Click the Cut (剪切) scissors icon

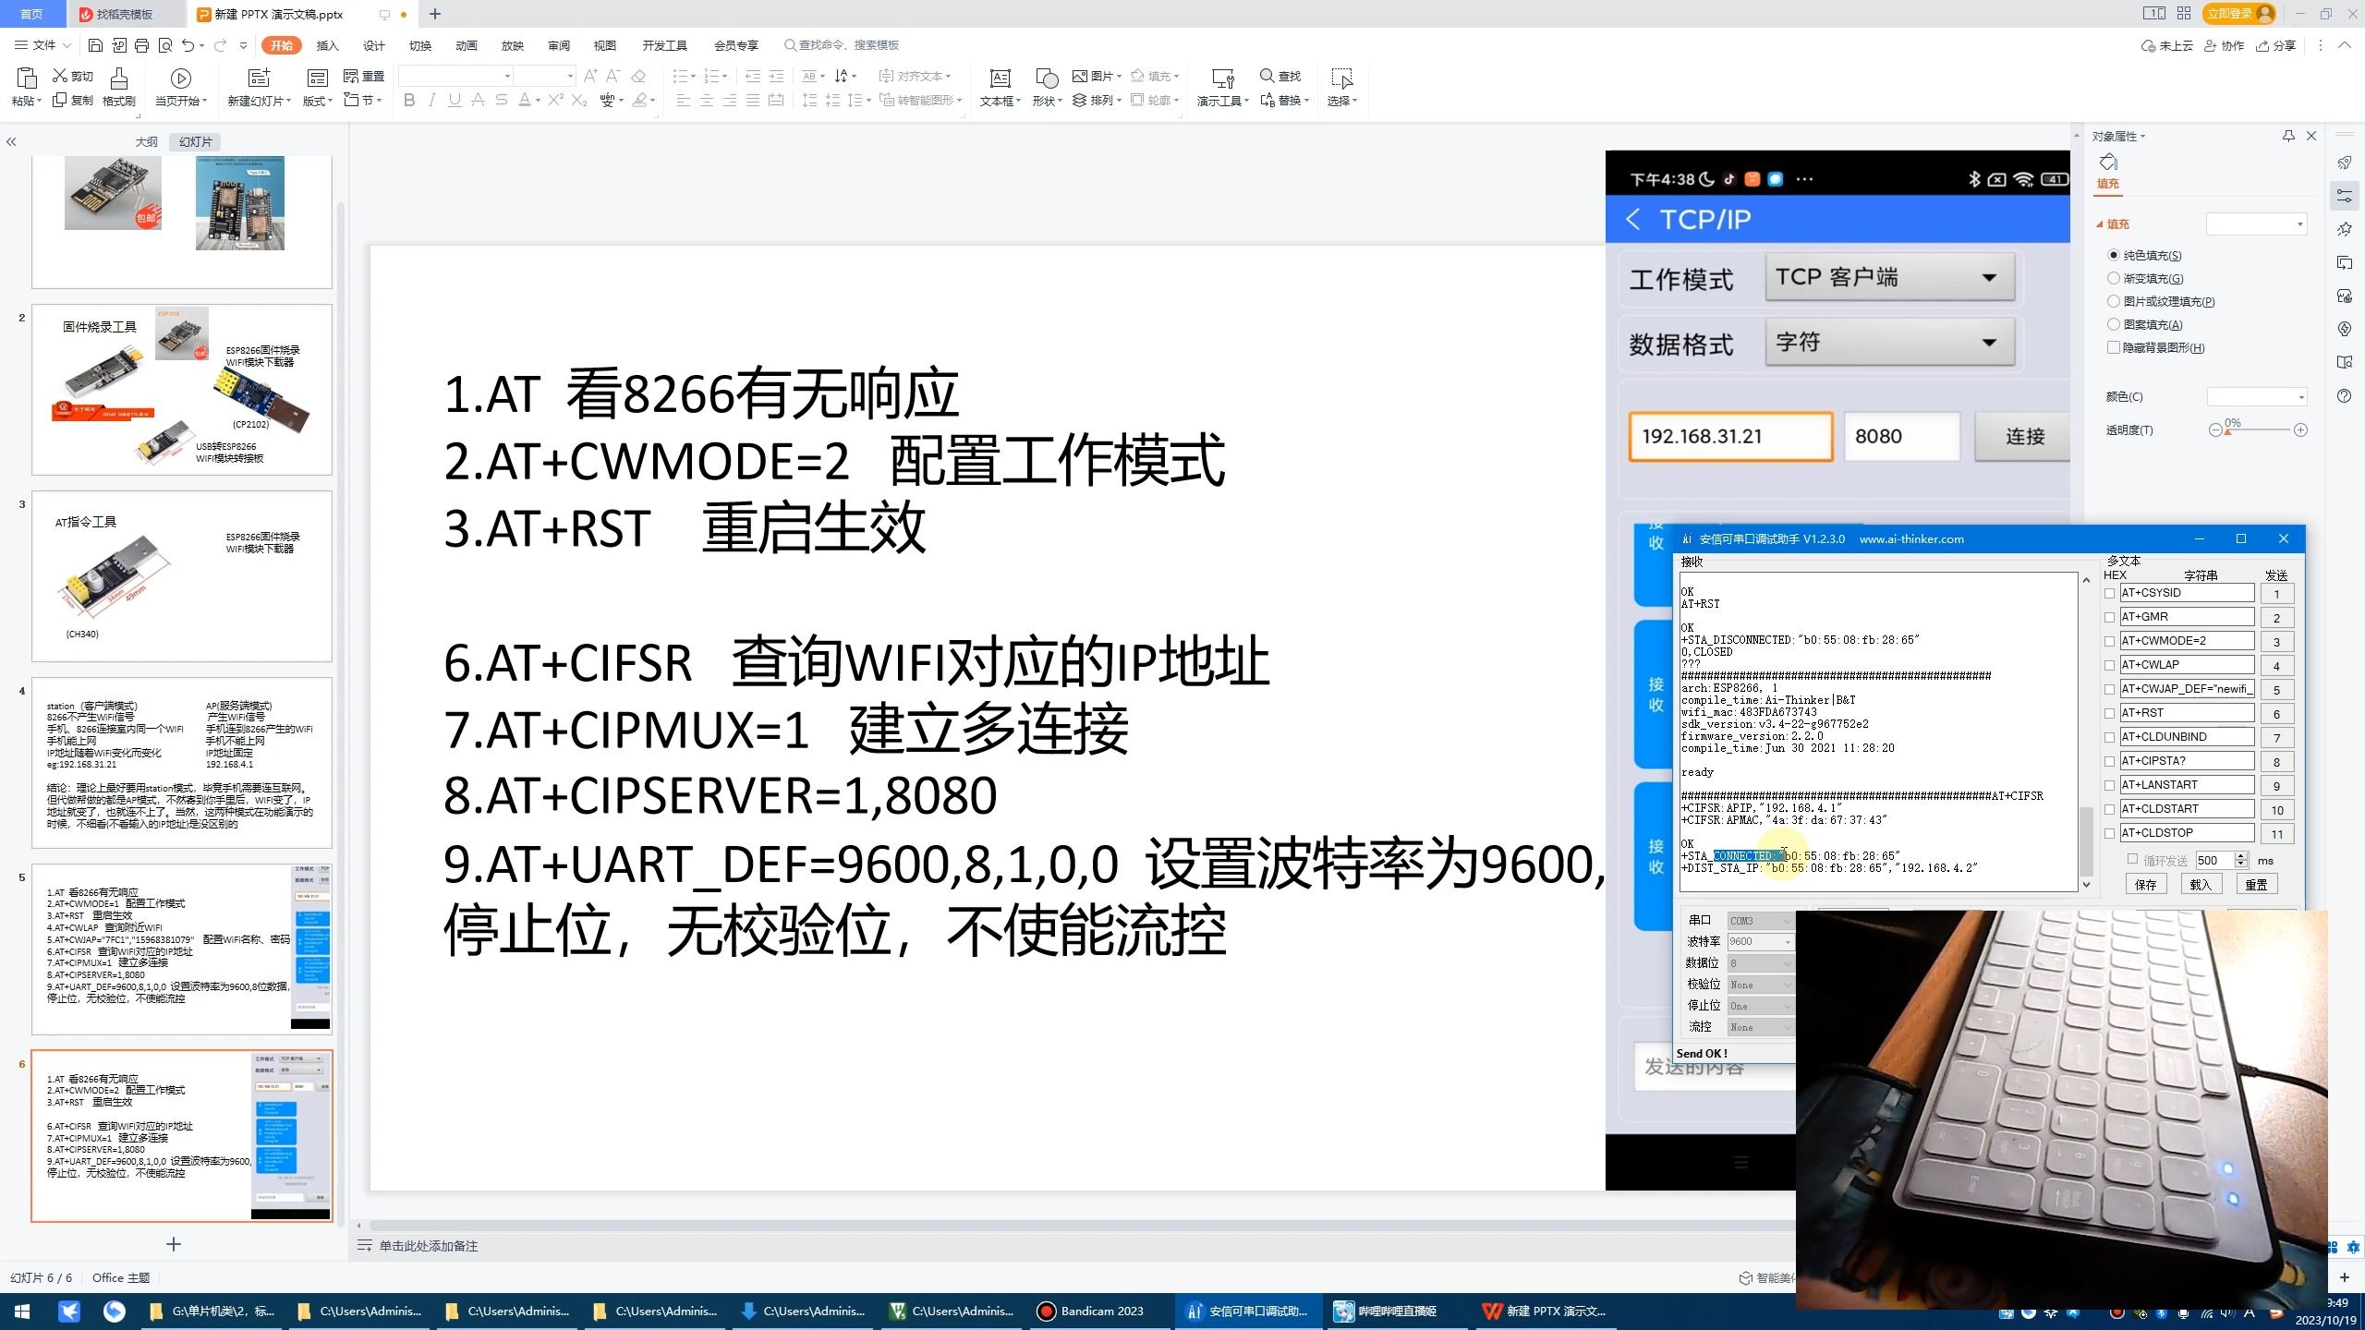point(61,76)
